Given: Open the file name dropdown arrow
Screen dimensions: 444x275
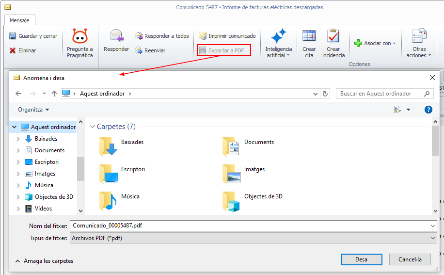Looking at the screenshot, I should point(433,226).
